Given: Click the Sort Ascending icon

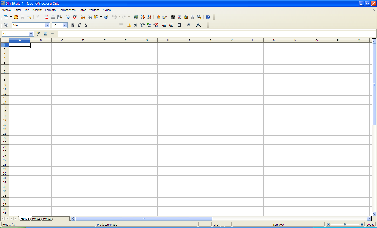Looking at the screenshot, I should (143, 17).
